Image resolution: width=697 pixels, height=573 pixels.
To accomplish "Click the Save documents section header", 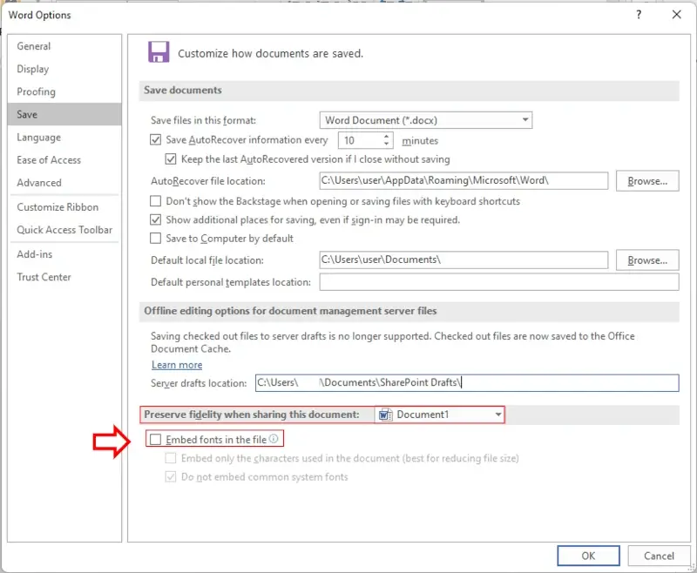I will 409,91.
